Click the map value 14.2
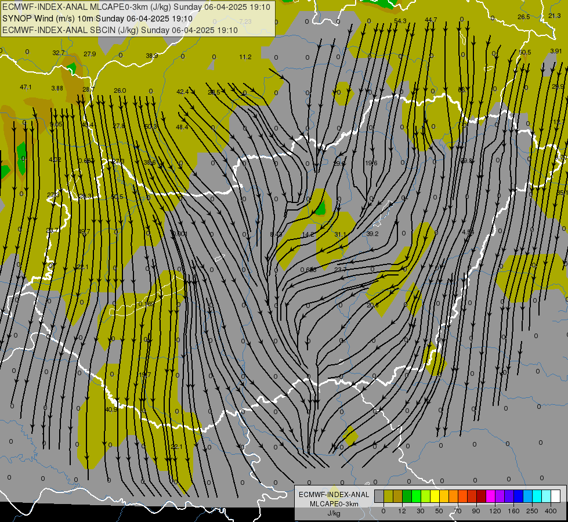 point(308,234)
